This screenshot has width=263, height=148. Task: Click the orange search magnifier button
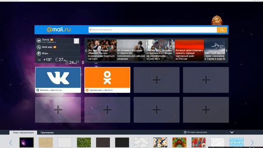(222, 30)
